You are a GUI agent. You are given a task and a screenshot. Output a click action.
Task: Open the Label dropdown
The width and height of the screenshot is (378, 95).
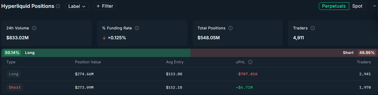(x=77, y=6)
